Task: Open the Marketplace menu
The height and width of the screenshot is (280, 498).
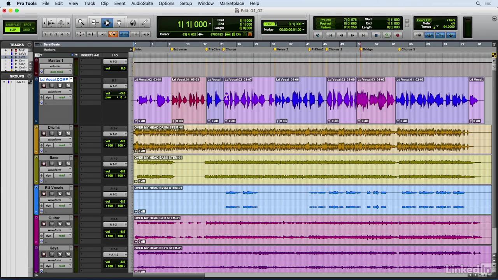Action: [x=231, y=3]
